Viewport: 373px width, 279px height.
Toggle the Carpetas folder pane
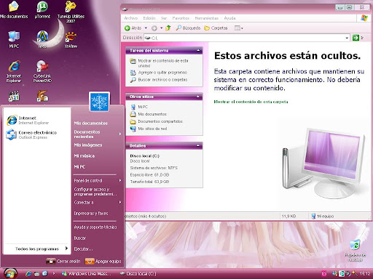216,28
